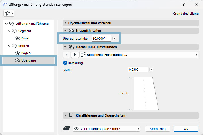This screenshot has height=135, width=203.
Task: Click the Archicad logo in title bar
Action: [x=5, y=5]
